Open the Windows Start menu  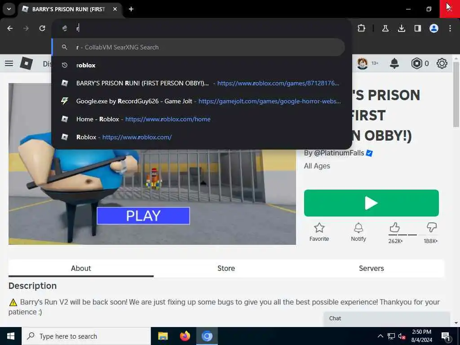pyautogui.click(x=11, y=336)
